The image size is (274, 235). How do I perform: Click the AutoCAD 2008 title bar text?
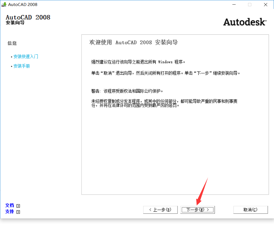click(23, 5)
